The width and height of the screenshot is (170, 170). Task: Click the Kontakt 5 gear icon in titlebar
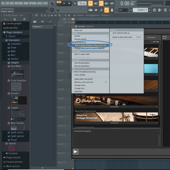76,27
